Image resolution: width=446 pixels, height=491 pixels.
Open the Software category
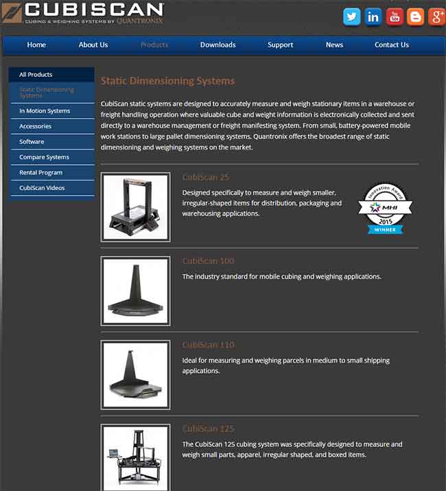pos(53,141)
